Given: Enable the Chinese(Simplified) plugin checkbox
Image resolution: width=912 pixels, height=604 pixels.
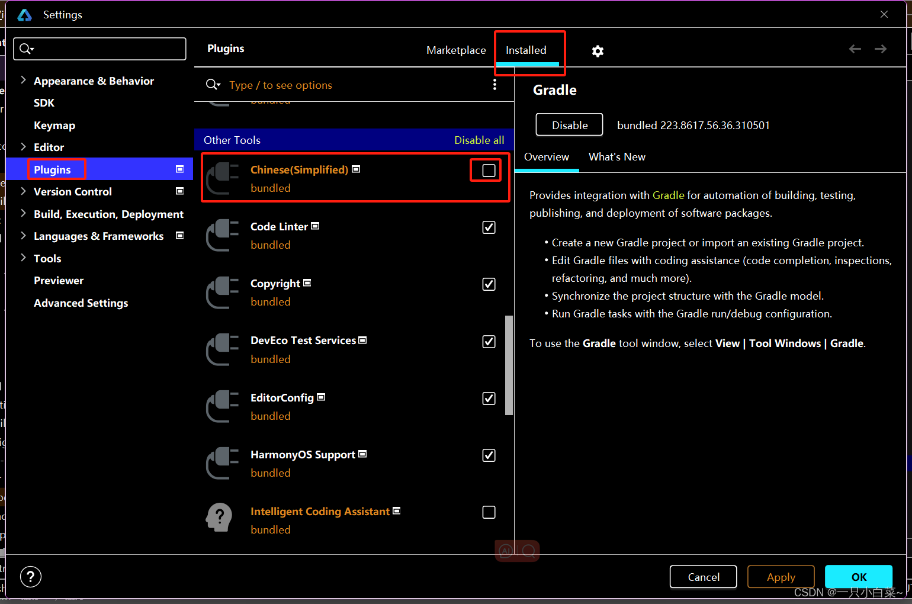Looking at the screenshot, I should coord(489,171).
